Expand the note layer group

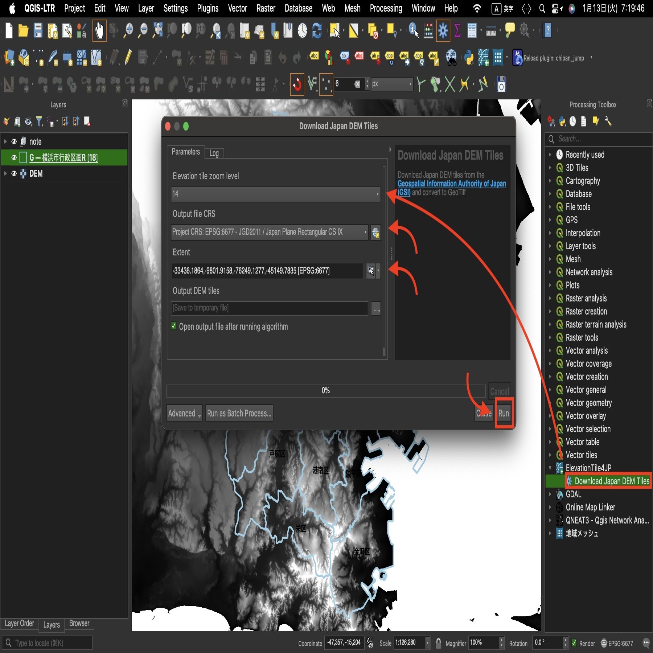[5, 141]
